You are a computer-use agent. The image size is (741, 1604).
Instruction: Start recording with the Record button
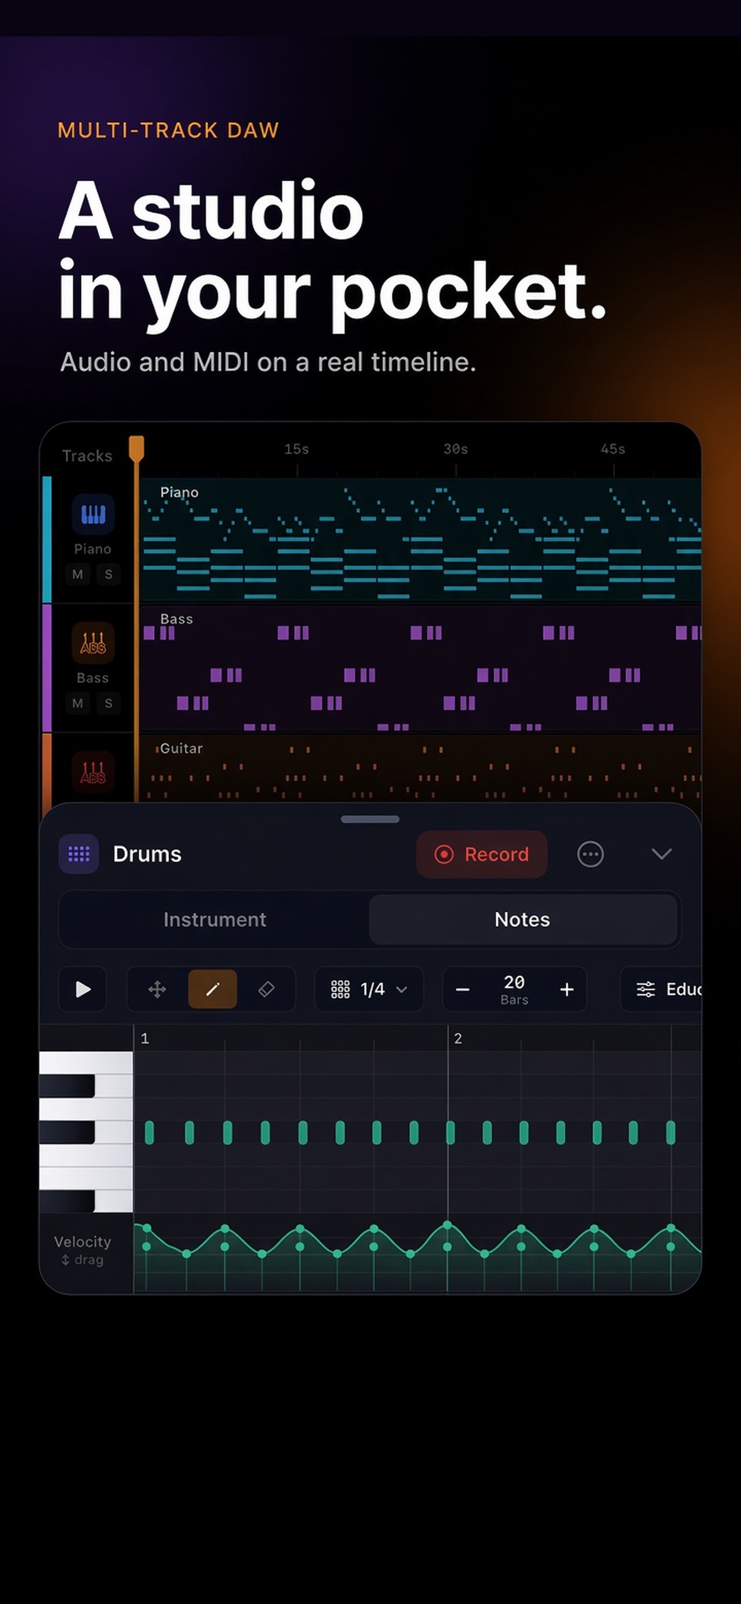click(481, 854)
